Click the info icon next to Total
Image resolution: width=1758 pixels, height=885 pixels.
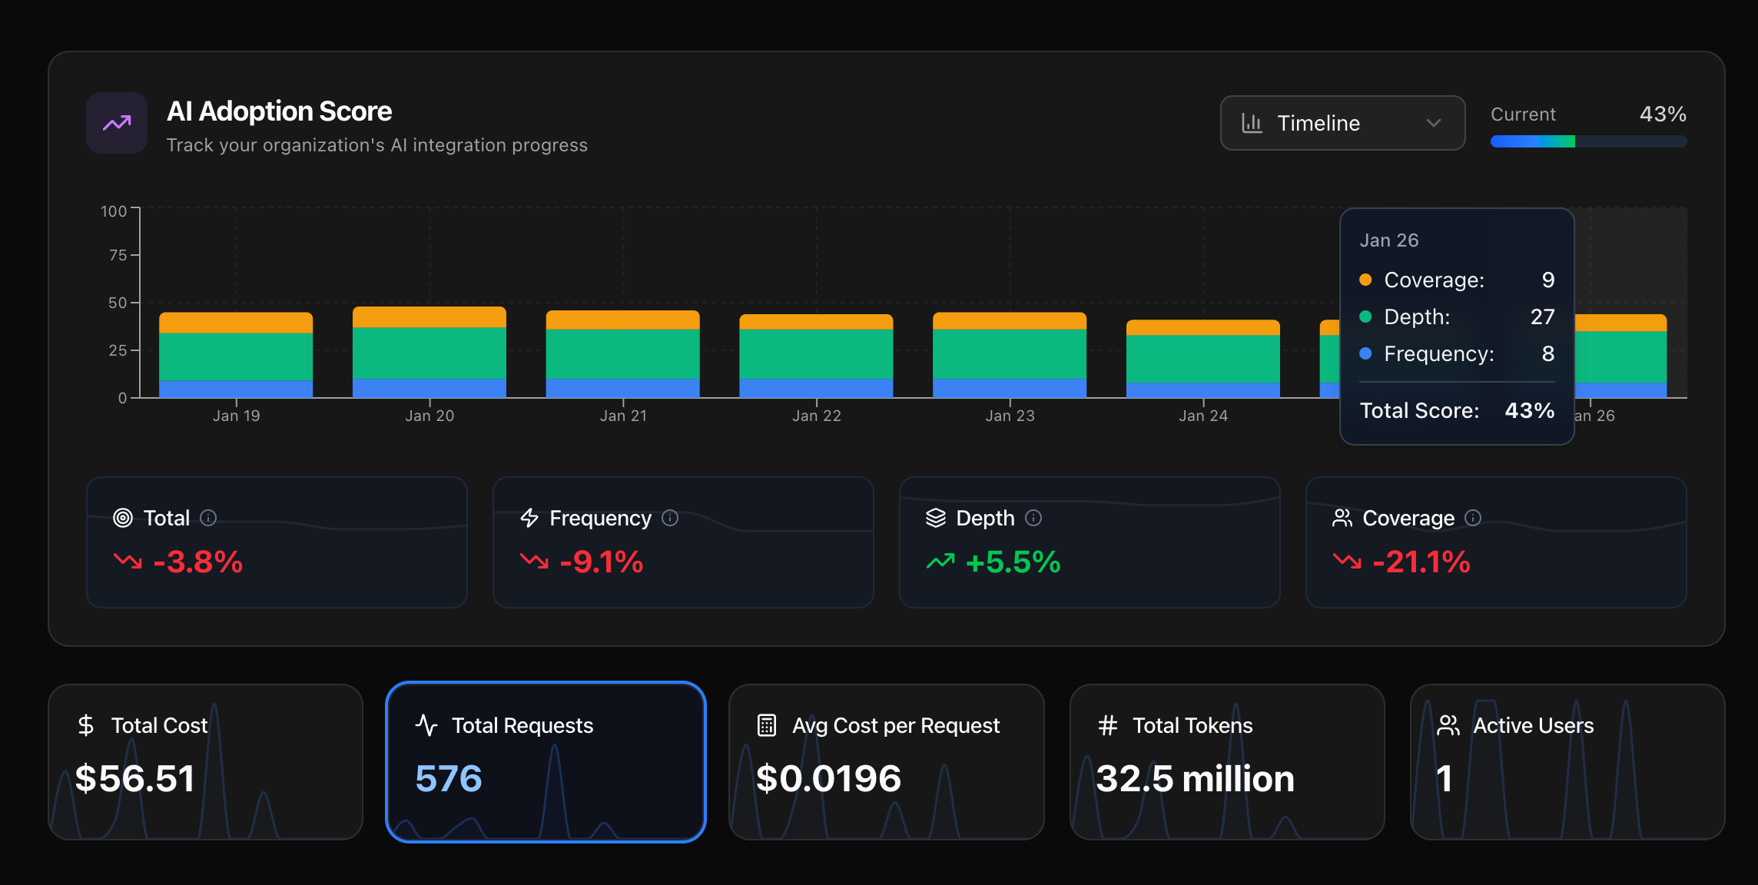point(208,518)
